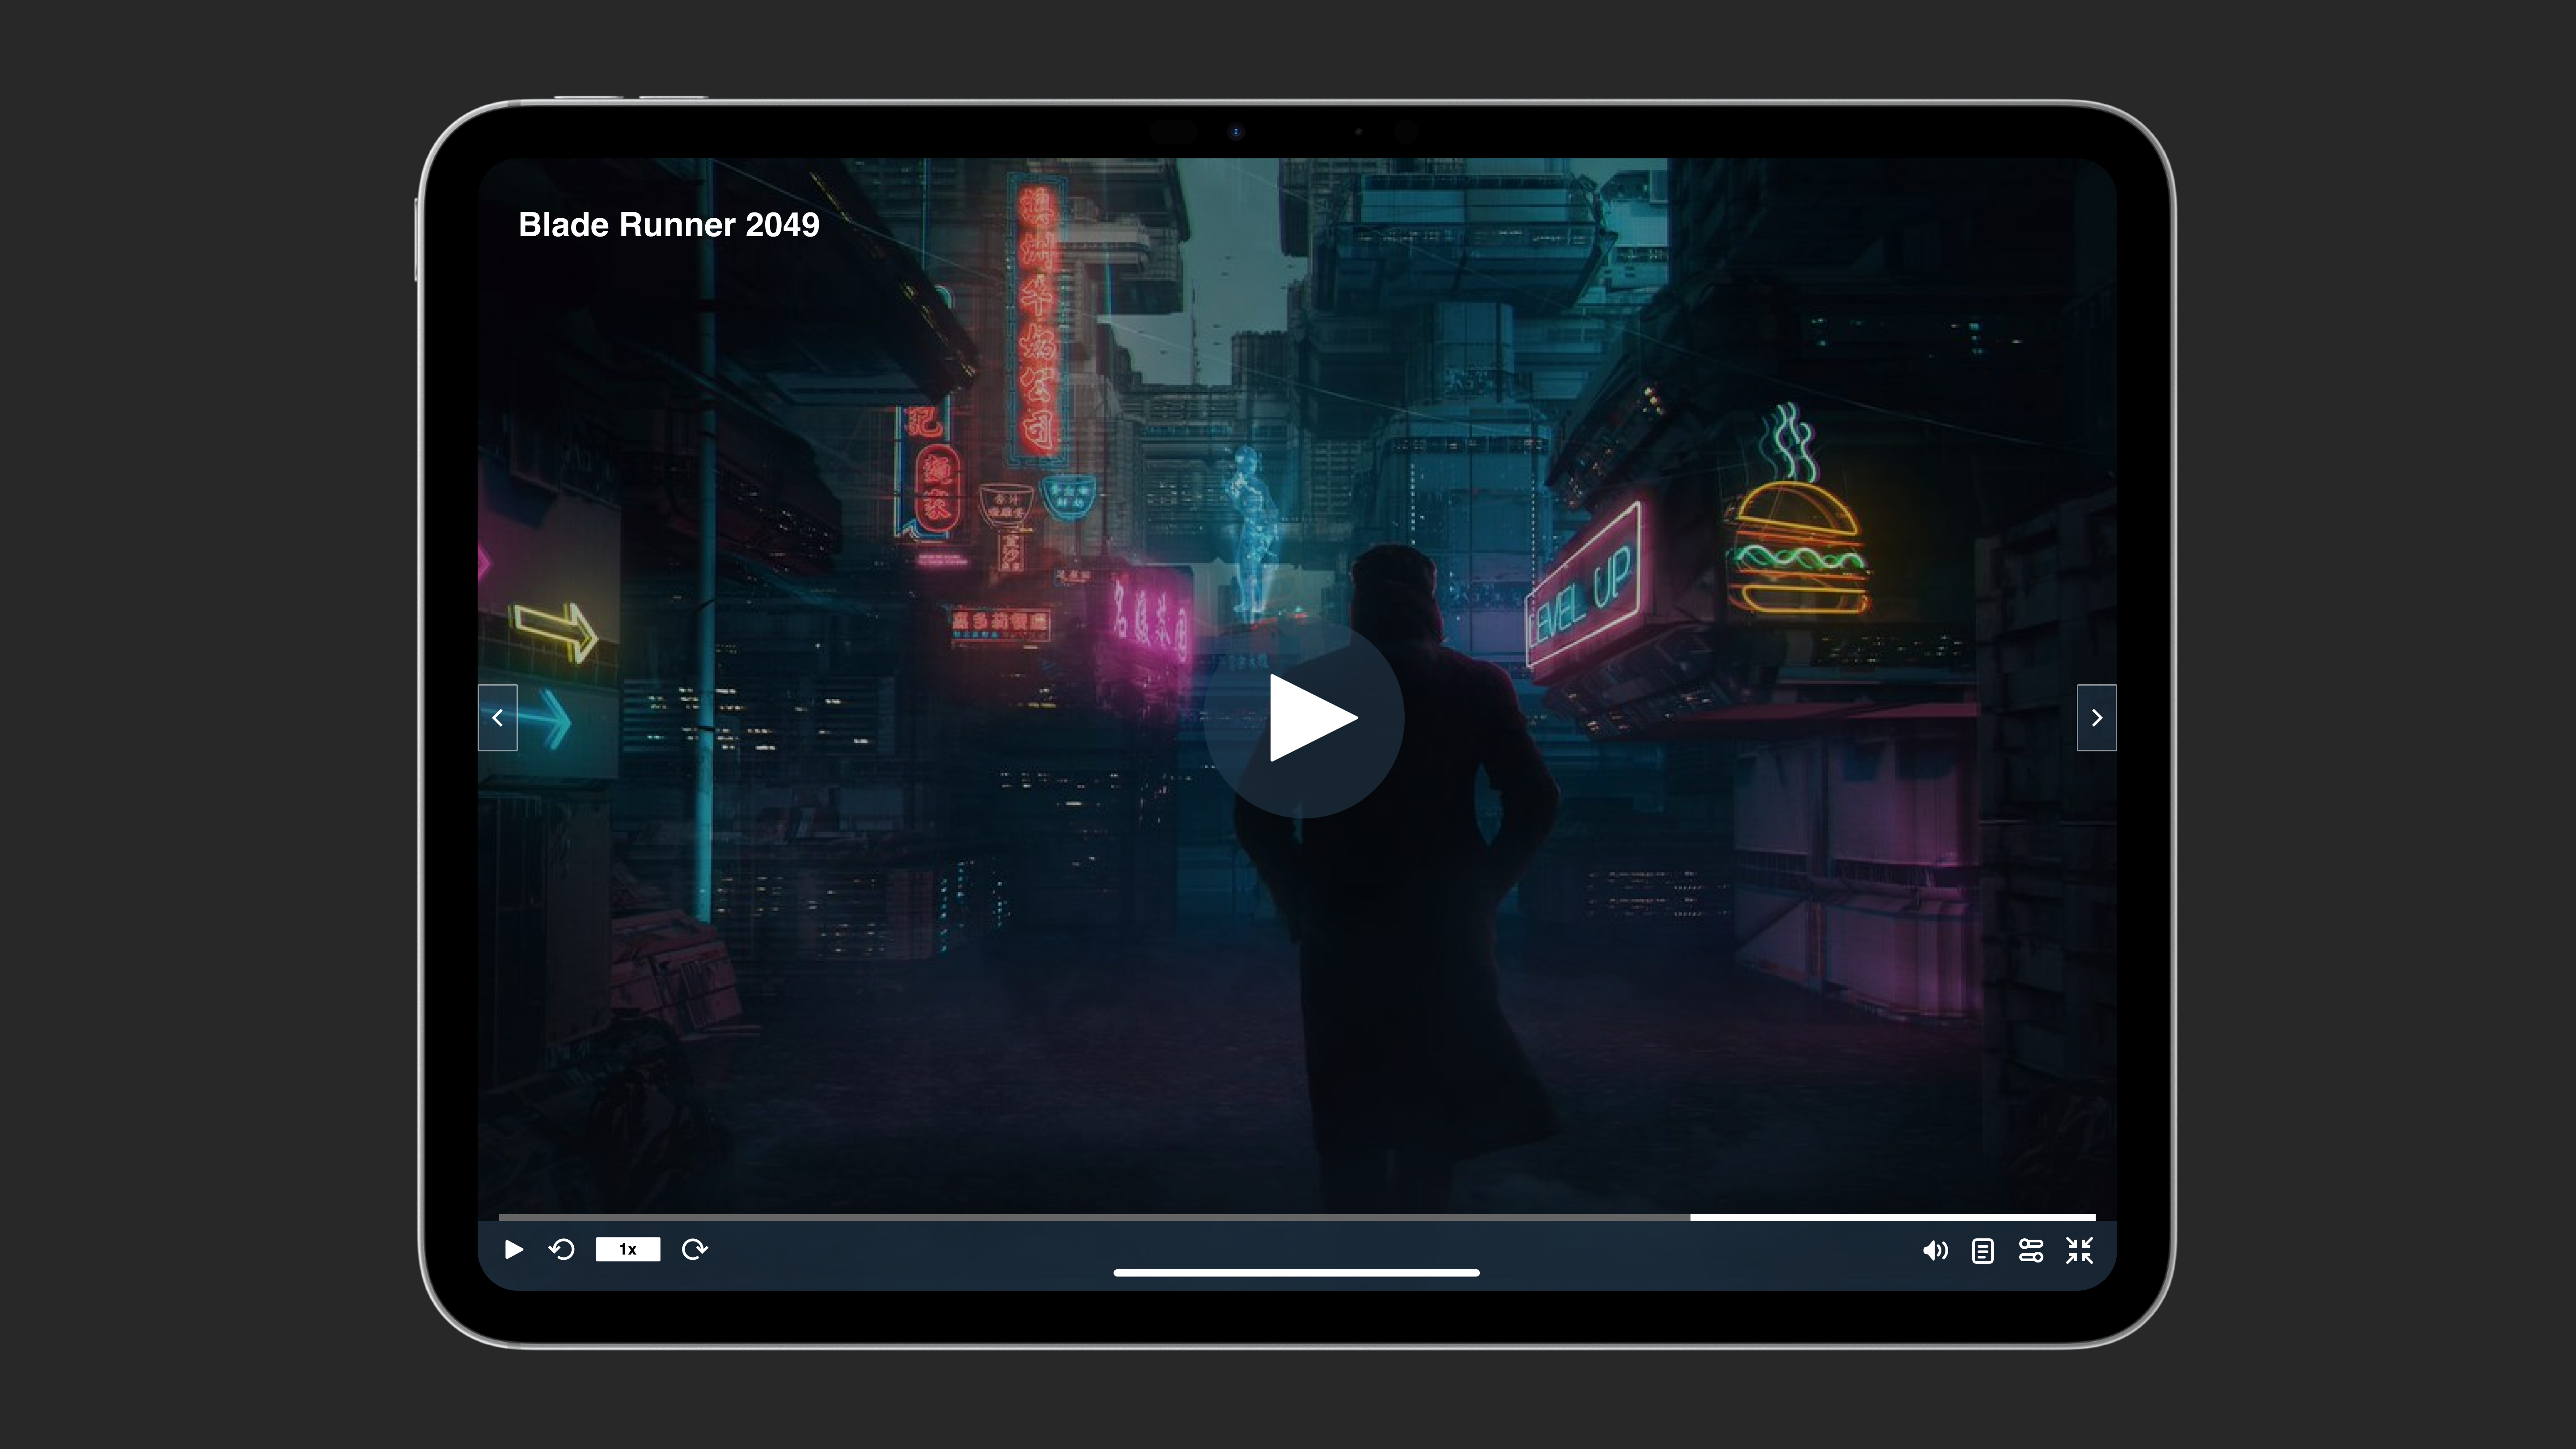The height and width of the screenshot is (1449, 2576).
Task: Click the Blade Runner 2049 title
Action: (x=669, y=225)
